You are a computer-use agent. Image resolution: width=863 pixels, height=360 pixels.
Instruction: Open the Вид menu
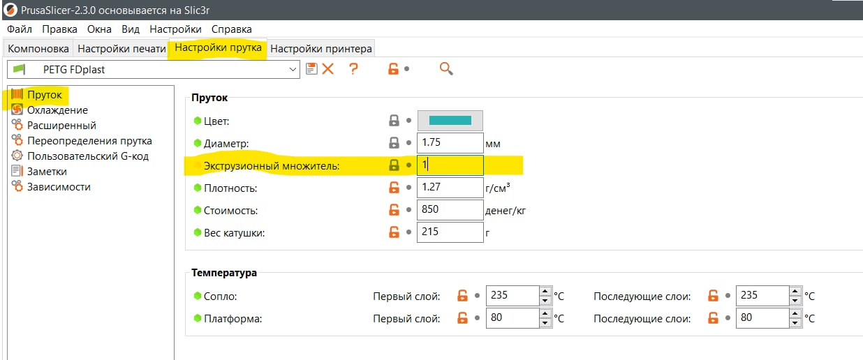tap(131, 29)
